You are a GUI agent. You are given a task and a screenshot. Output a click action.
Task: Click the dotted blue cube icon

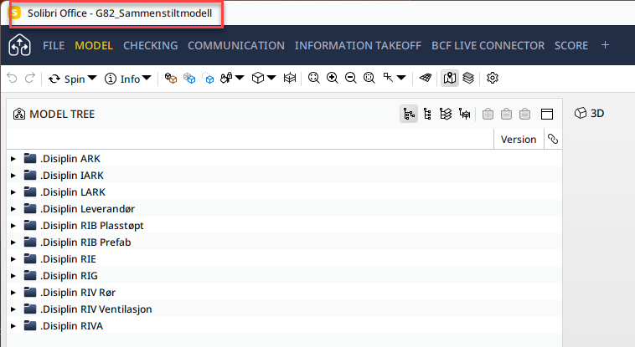click(208, 78)
